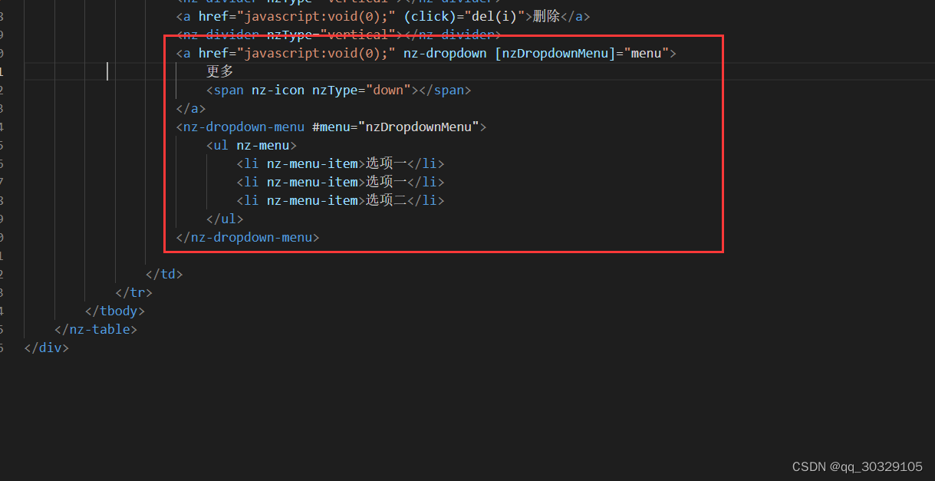
Task: Click the opening nz-dropdown-menu tag
Action: coord(242,127)
